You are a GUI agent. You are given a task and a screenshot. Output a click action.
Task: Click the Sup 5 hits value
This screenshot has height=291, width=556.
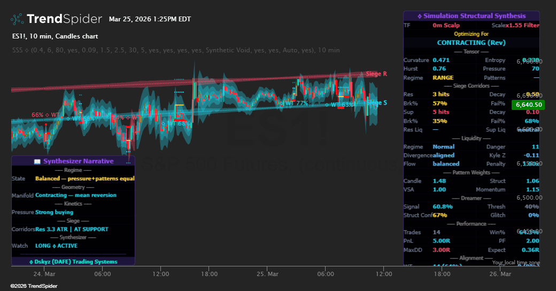[x=441, y=112]
